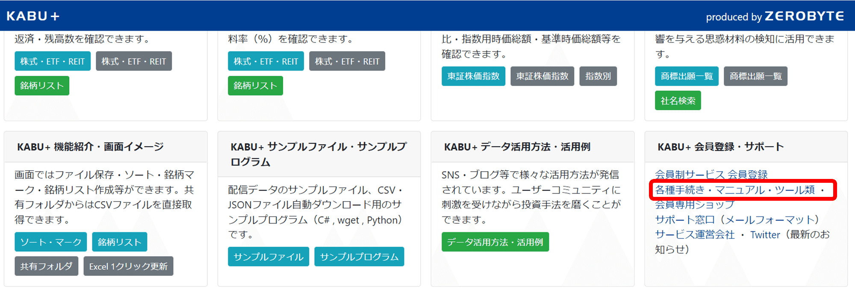Open teal 銘柄リスト button in 機能紹介 card

pyautogui.click(x=120, y=242)
